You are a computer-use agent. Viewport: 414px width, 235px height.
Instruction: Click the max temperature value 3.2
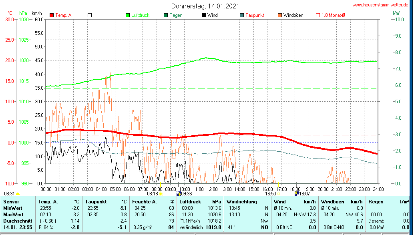click(76, 215)
